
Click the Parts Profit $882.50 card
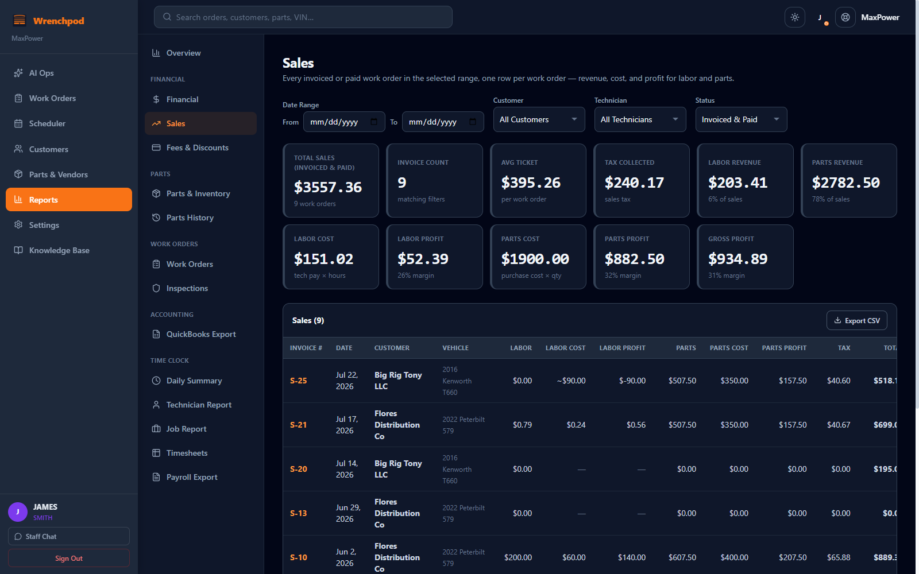point(642,257)
